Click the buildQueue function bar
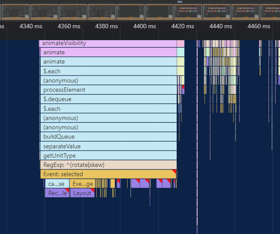Screen dimensions: 280x234 pos(108,137)
